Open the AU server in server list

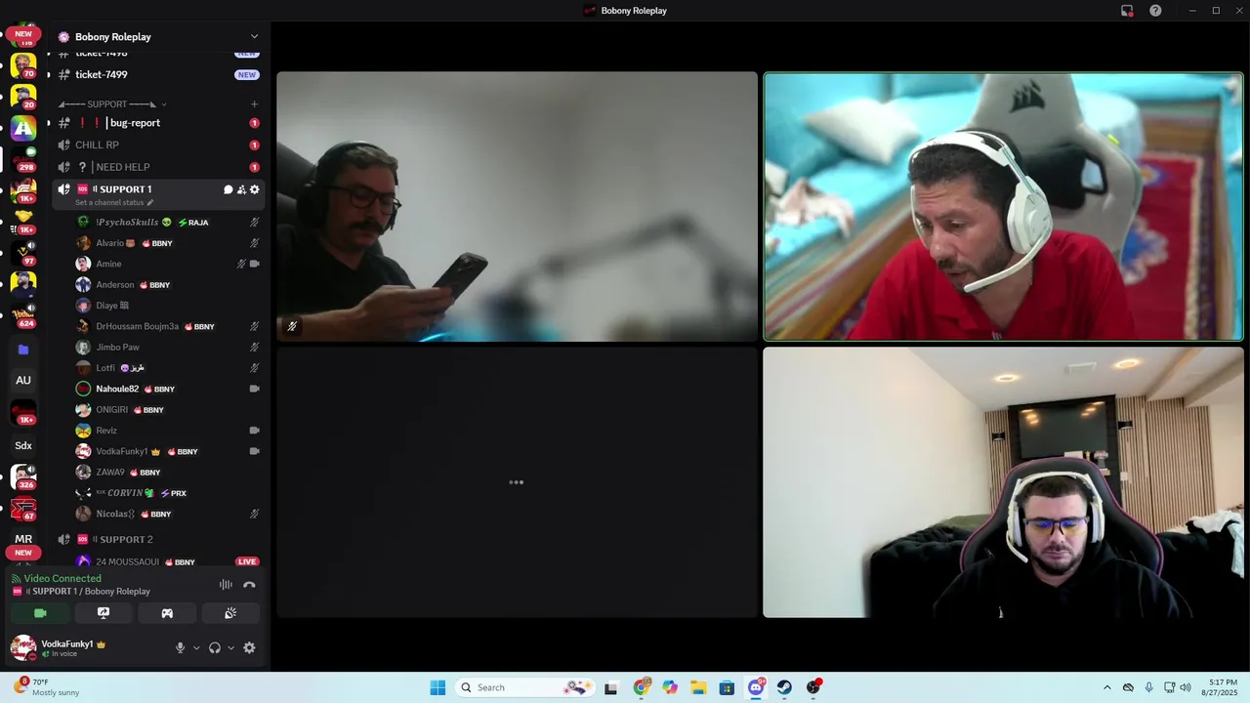[x=23, y=381]
